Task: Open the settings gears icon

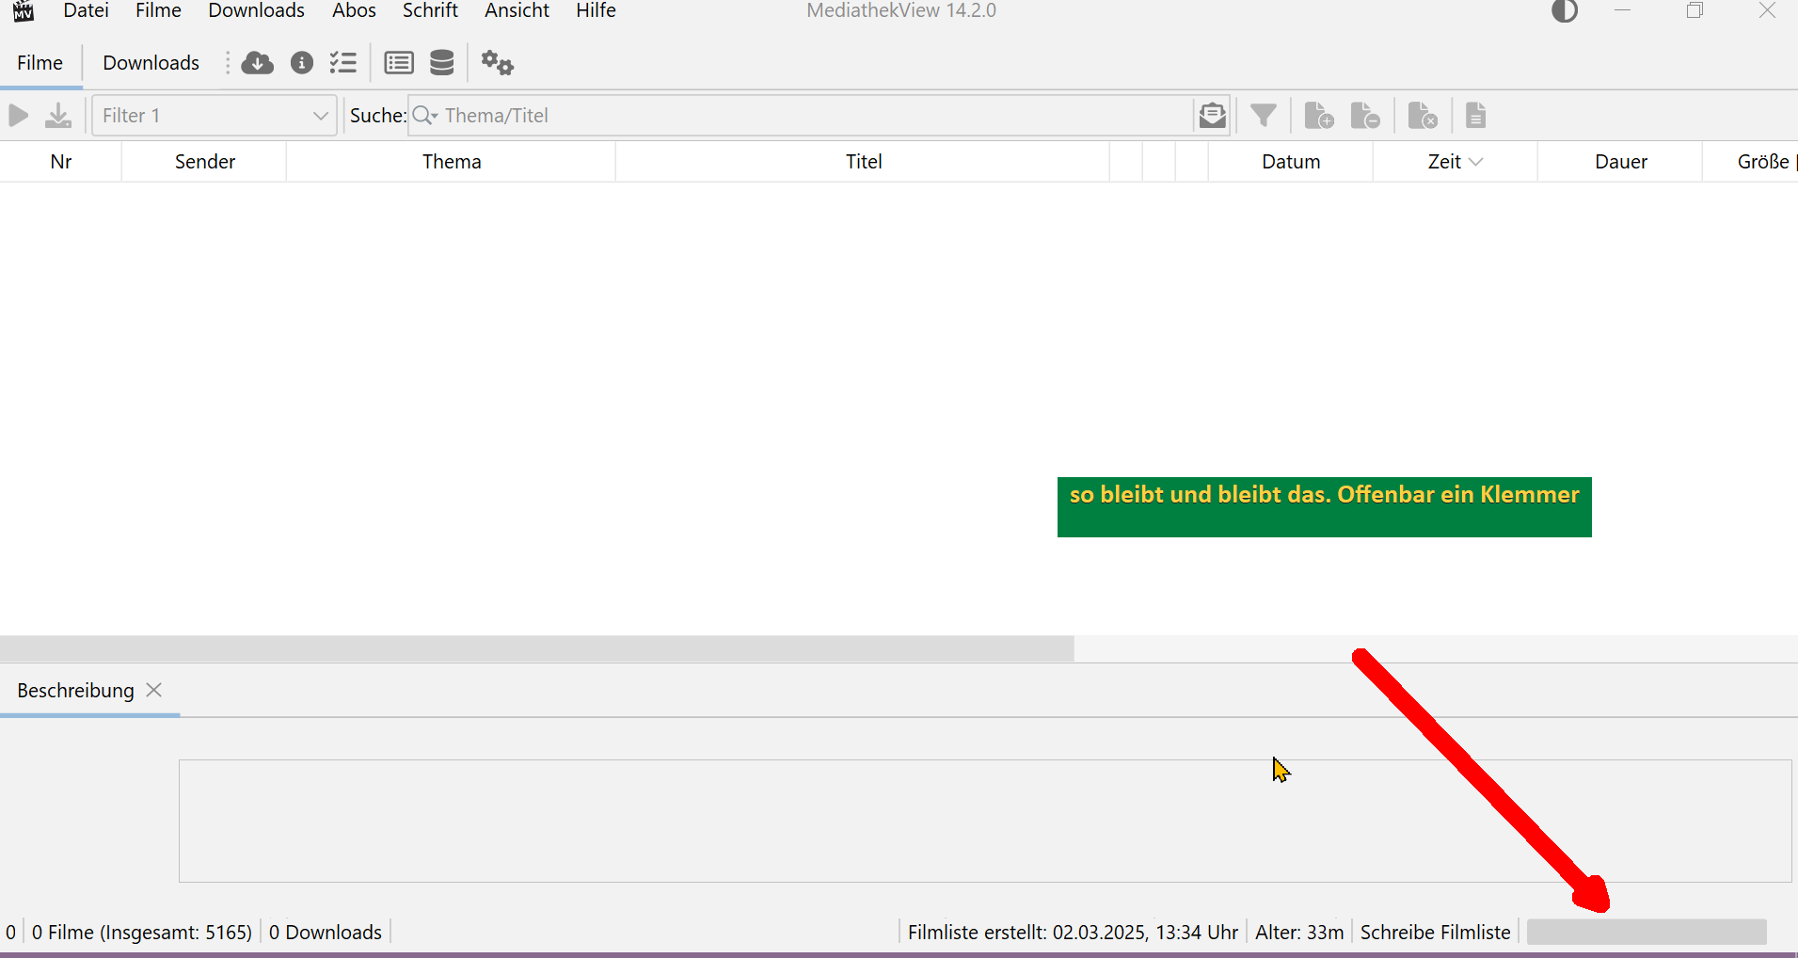Action: [497, 63]
